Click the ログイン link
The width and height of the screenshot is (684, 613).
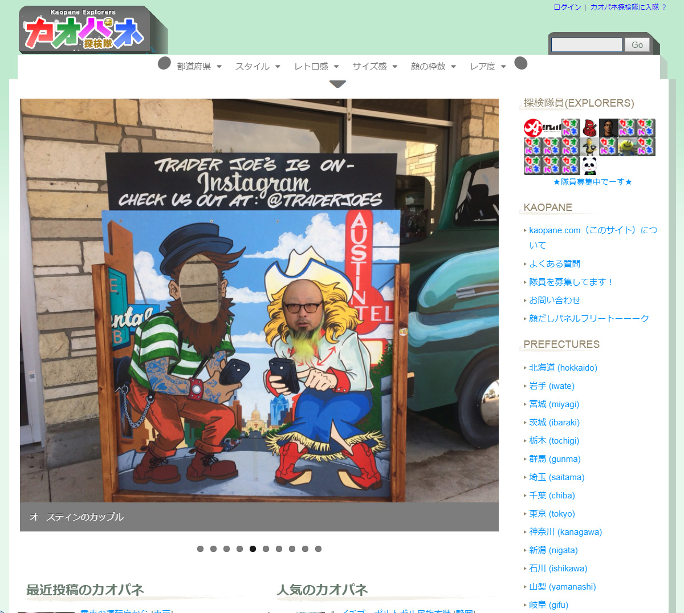(x=567, y=7)
